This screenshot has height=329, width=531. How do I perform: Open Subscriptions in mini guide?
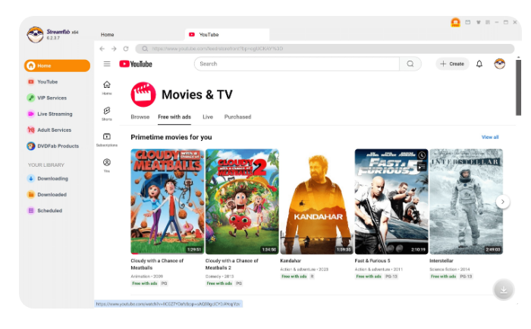(x=107, y=139)
